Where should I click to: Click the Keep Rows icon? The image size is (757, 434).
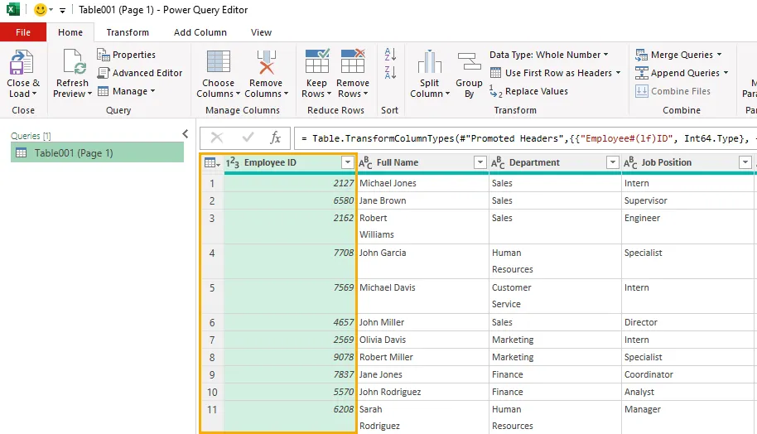coord(316,60)
